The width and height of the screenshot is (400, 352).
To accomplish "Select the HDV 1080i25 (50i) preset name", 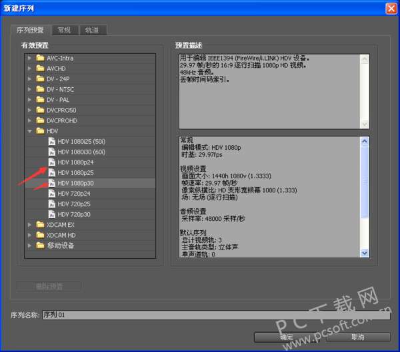I will (x=81, y=141).
